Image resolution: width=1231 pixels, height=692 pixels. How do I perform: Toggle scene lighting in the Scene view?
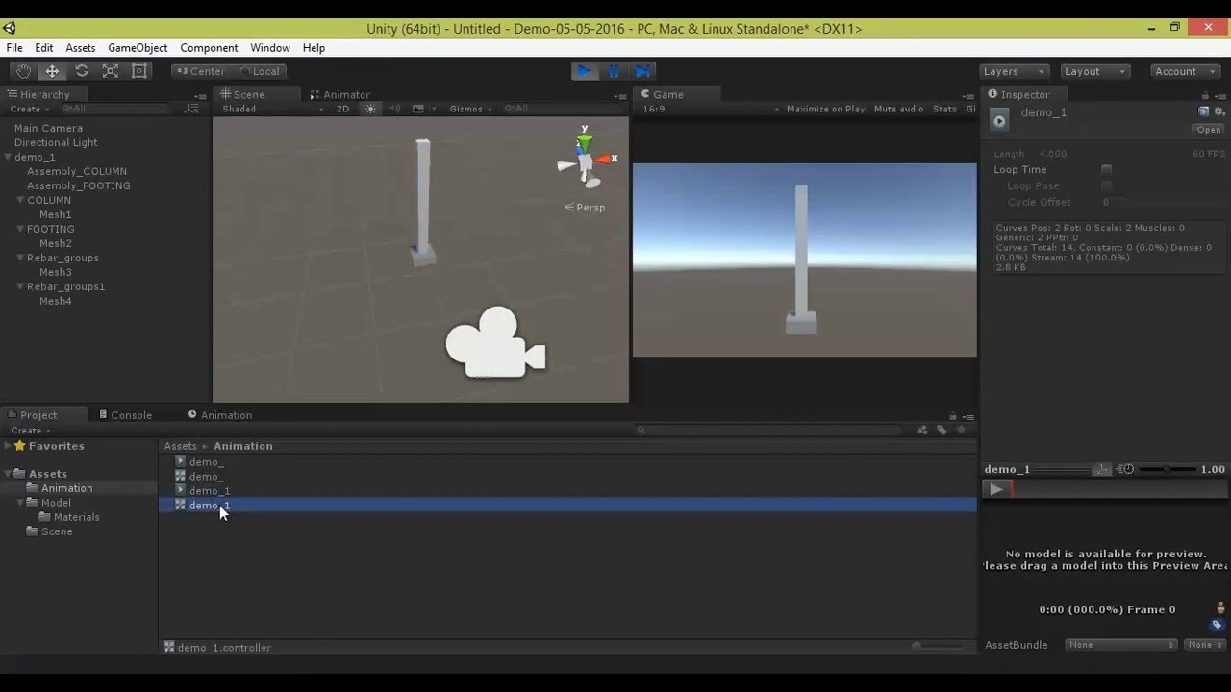click(370, 109)
